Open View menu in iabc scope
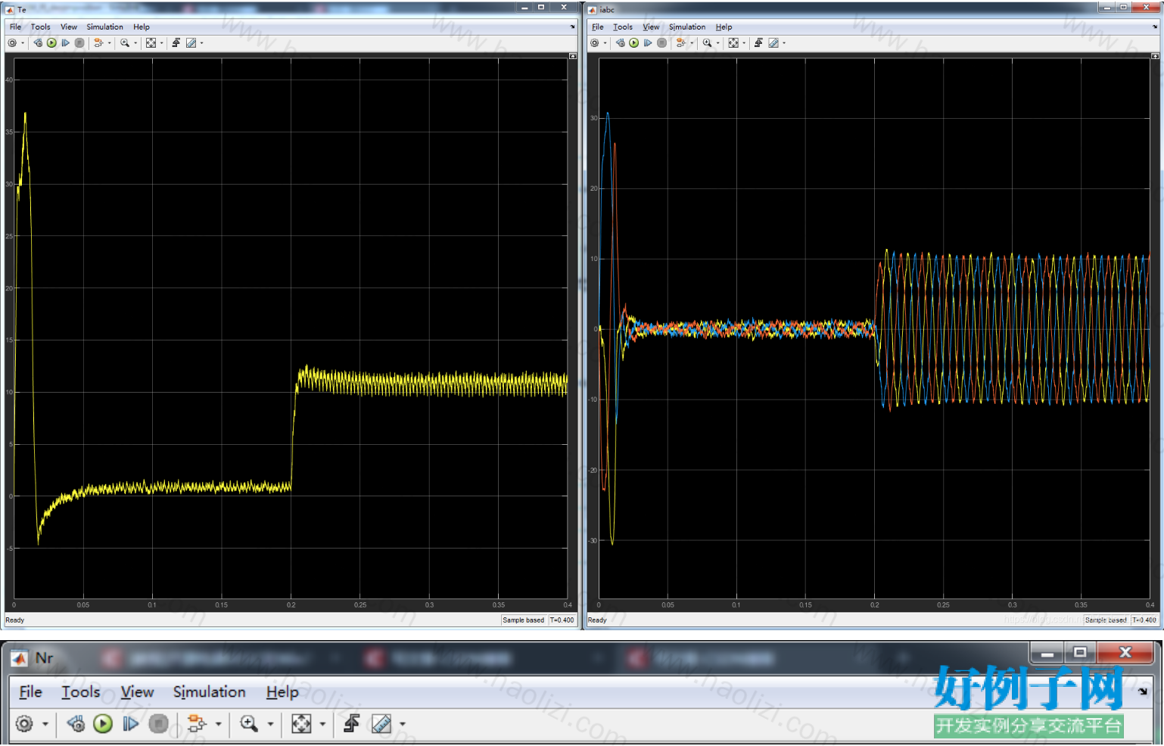Screen dimensions: 1164x746 [x=651, y=26]
